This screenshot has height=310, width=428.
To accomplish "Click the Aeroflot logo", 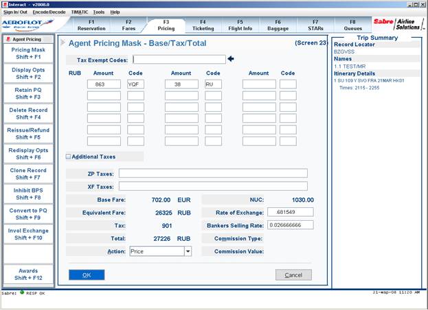I will pos(27,25).
